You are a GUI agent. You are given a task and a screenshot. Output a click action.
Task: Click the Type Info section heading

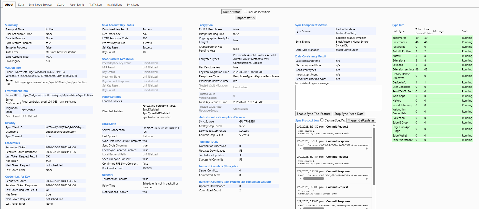tap(398, 25)
